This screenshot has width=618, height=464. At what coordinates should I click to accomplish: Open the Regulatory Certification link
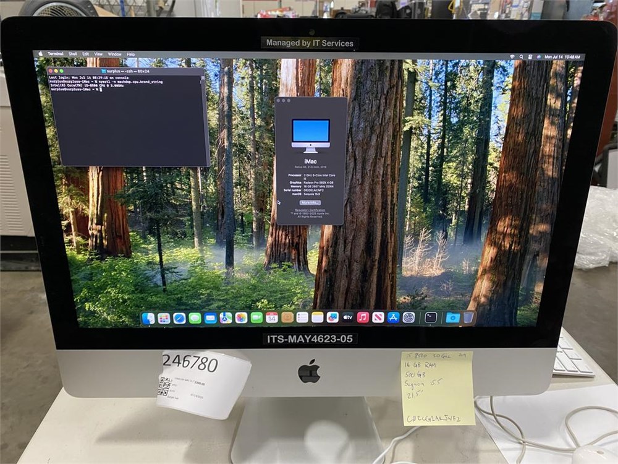(x=310, y=210)
